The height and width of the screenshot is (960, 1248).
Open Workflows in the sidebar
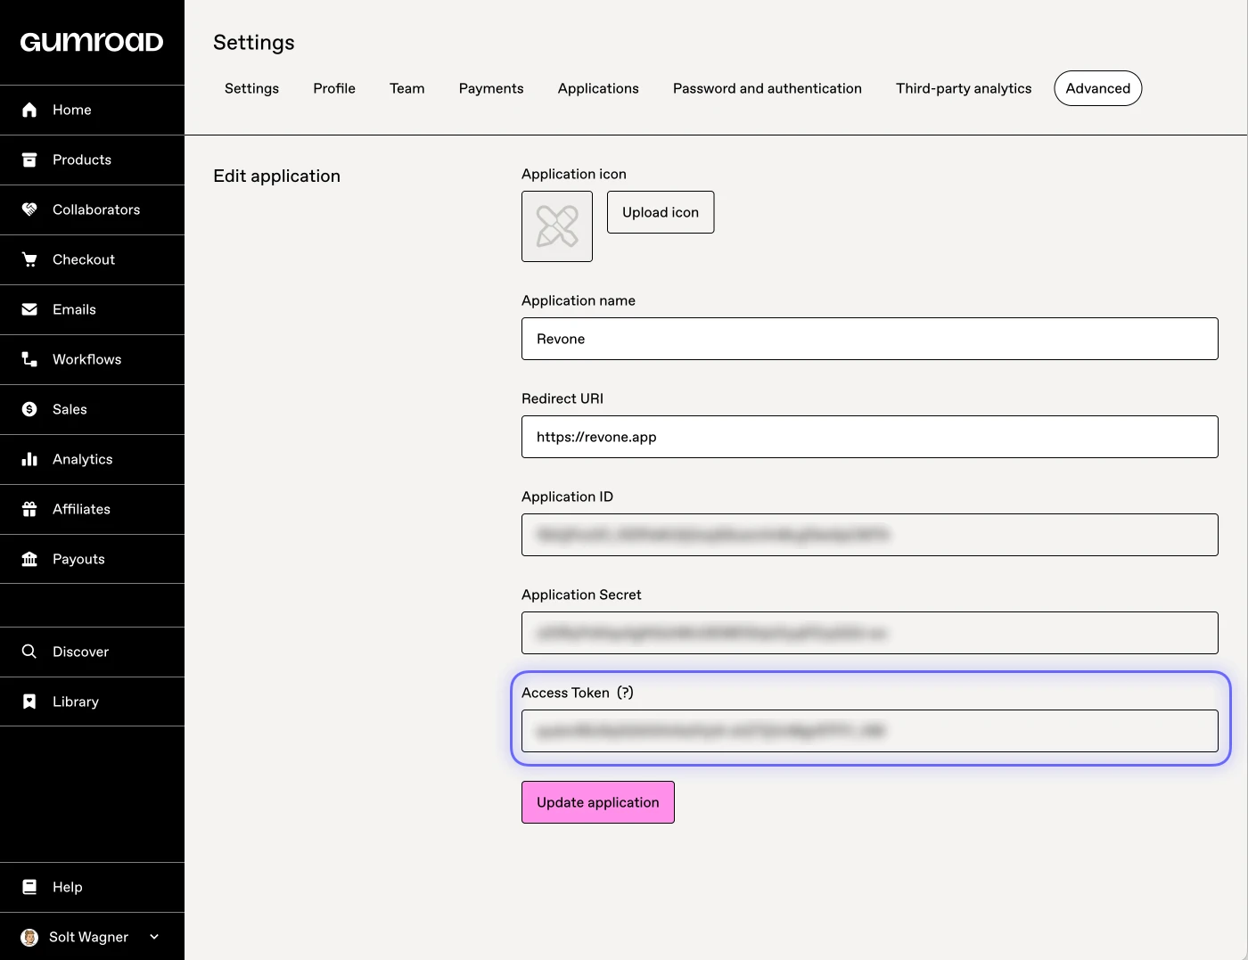tap(92, 359)
